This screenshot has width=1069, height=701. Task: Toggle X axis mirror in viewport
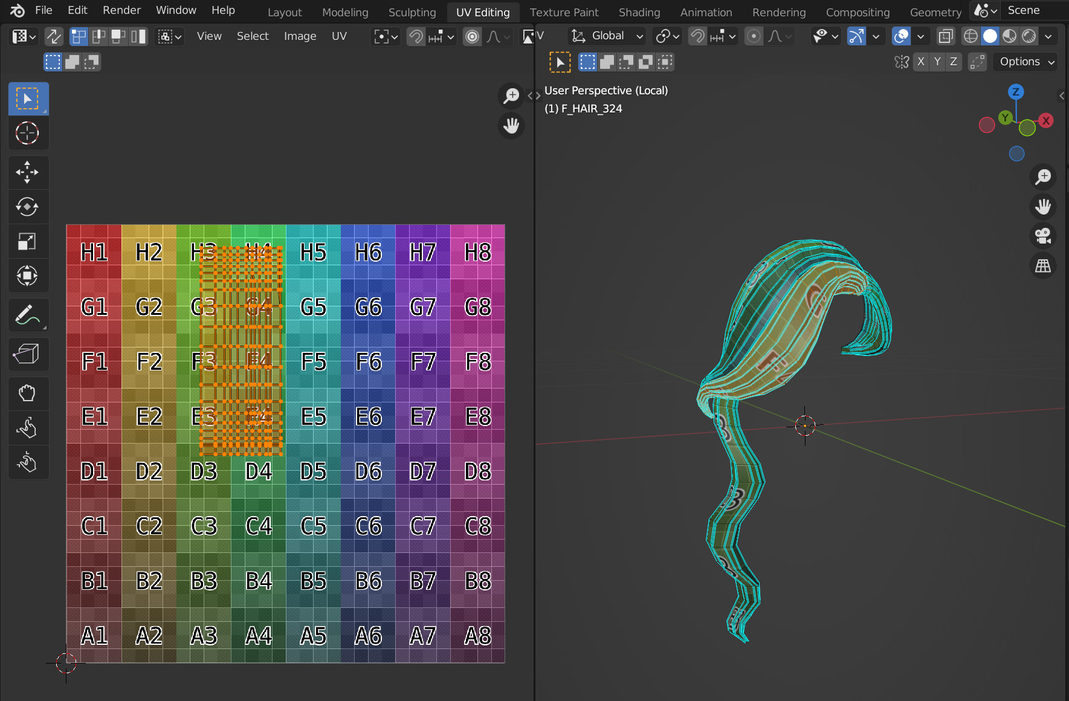920,62
